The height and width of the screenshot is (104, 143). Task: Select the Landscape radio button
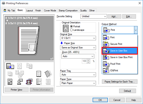pyautogui.click(x=71, y=30)
